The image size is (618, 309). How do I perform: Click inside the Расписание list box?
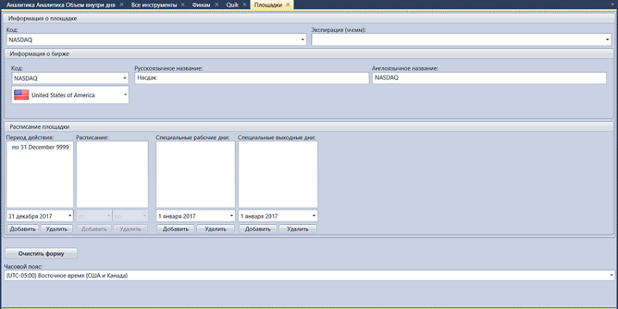pos(112,174)
